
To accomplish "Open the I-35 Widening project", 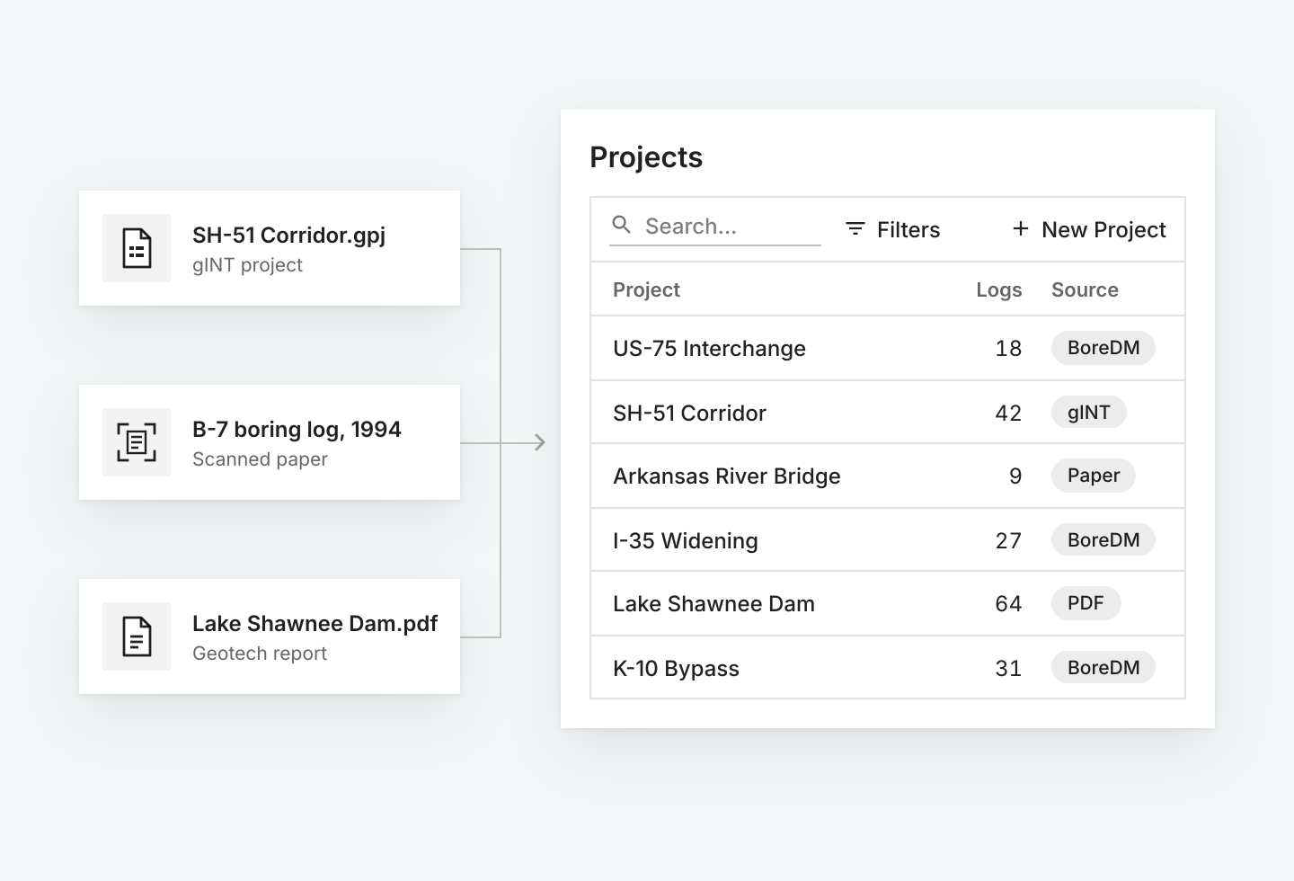I will 888,539.
